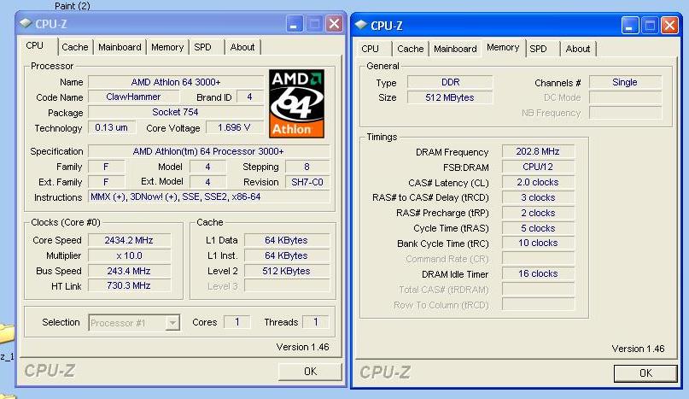
Task: Select CPU tab in left window
Action: (35, 46)
